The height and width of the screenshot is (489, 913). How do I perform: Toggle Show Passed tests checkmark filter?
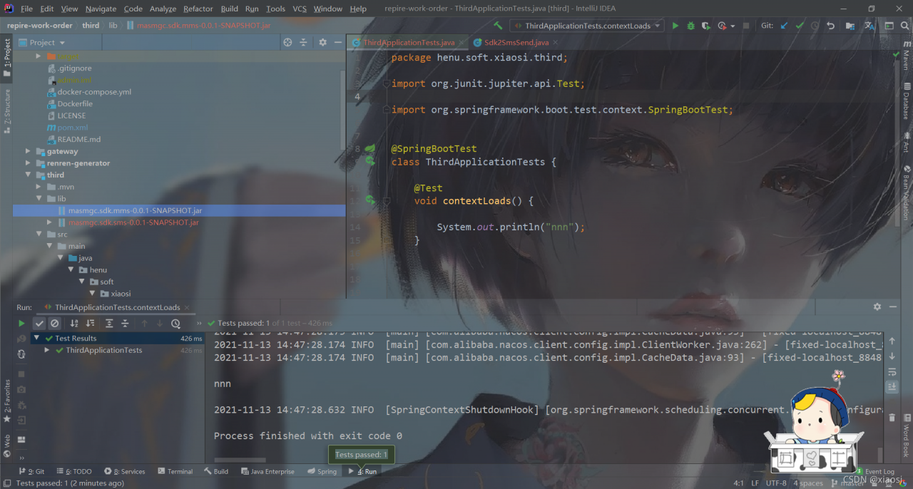[39, 324]
